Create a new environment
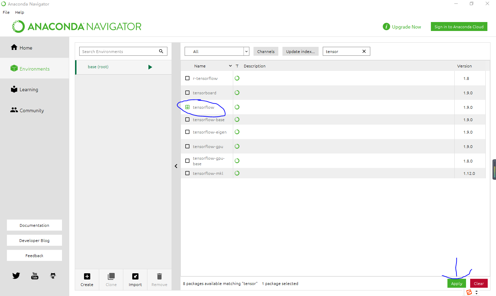Viewport: 496px width, 296px height. click(x=87, y=279)
